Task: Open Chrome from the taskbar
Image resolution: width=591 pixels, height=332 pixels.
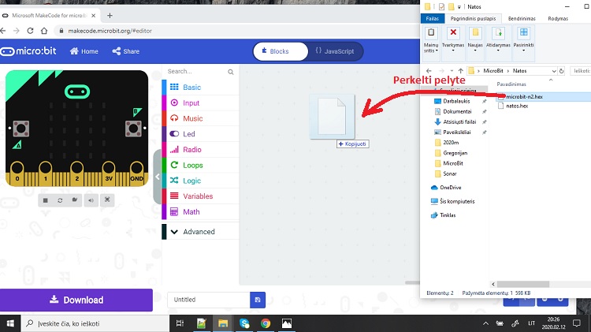Action: 266,323
